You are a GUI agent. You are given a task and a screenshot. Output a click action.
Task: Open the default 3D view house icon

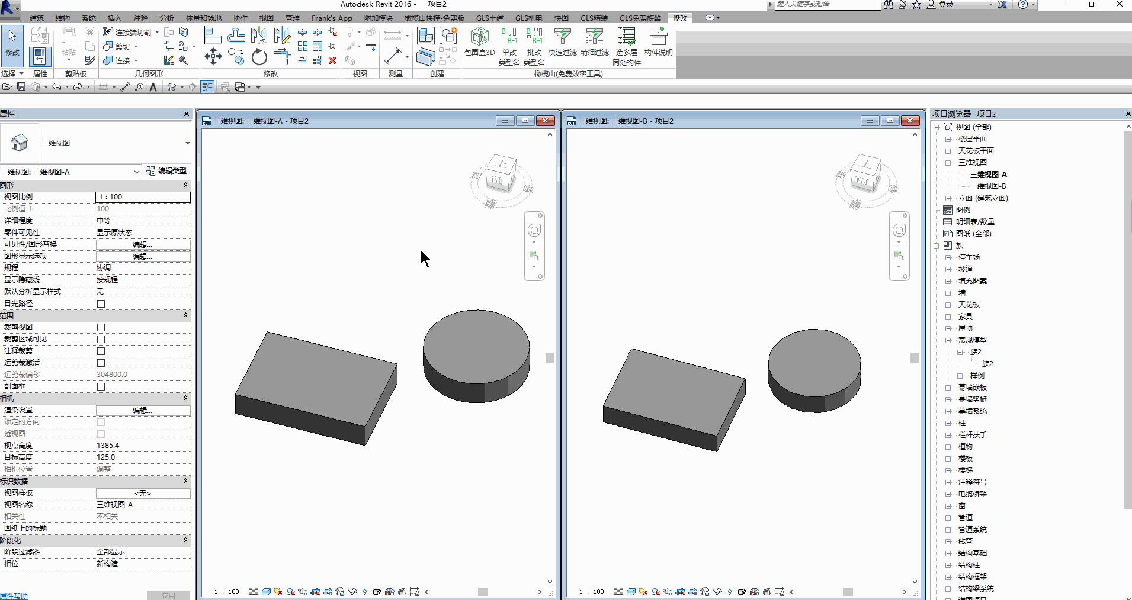(171, 87)
